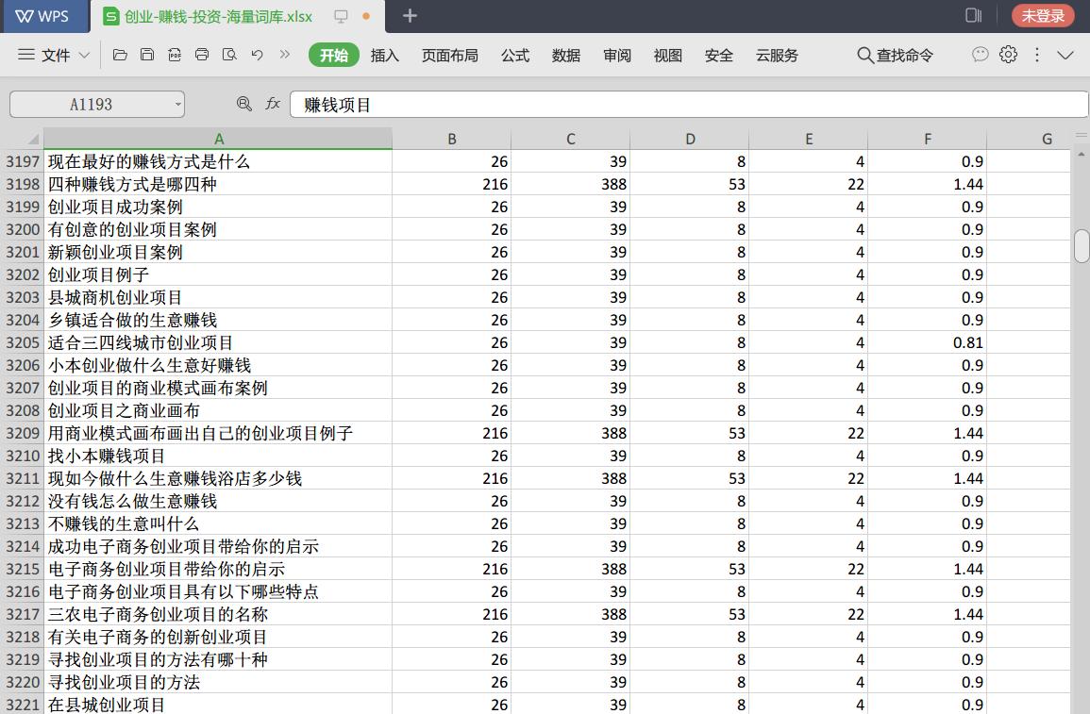Select the 视图 ribbon tab

pyautogui.click(x=667, y=55)
